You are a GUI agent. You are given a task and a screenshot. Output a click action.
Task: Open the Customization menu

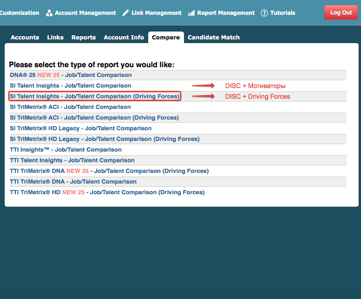[x=20, y=13]
